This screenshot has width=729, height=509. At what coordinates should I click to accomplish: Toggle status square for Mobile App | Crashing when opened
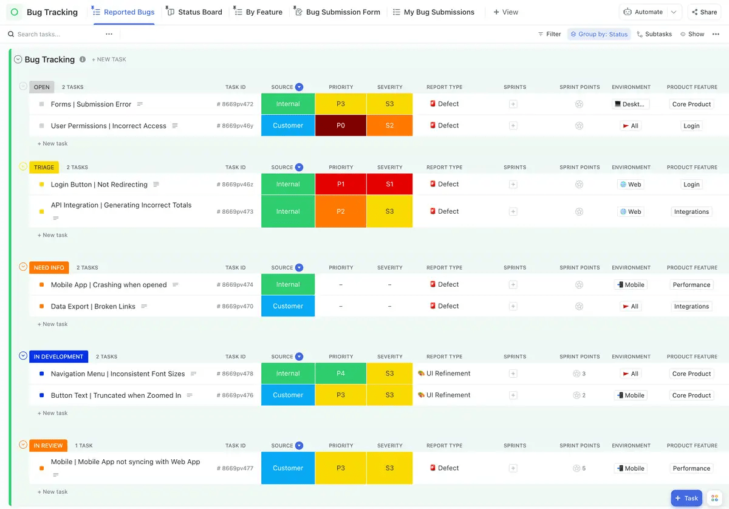point(41,285)
